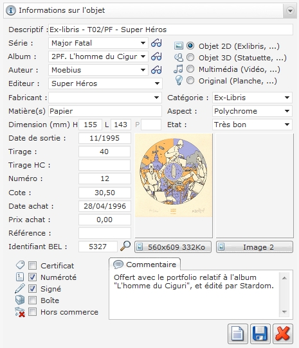Select the Original (Planche) radio button

pyautogui.click(x=190, y=80)
